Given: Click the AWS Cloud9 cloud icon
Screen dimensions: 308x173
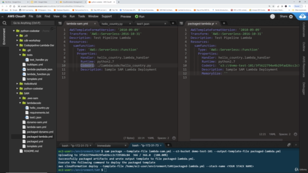Looking at the screenshot, I should coord(303,16).
